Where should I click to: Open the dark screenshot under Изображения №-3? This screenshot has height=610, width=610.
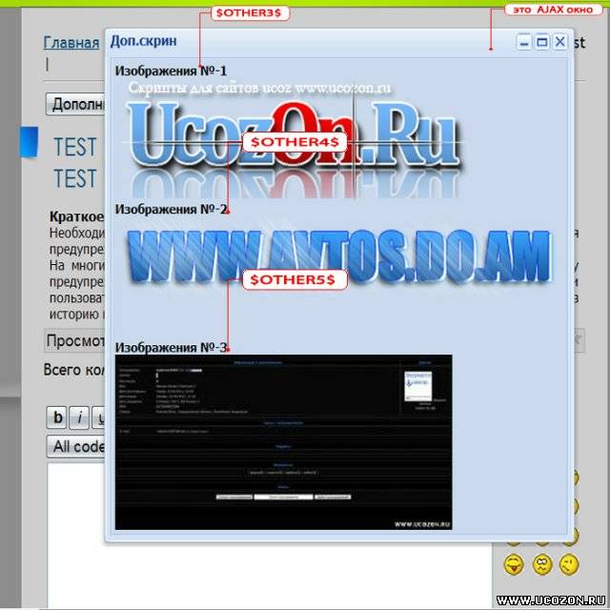(x=284, y=442)
